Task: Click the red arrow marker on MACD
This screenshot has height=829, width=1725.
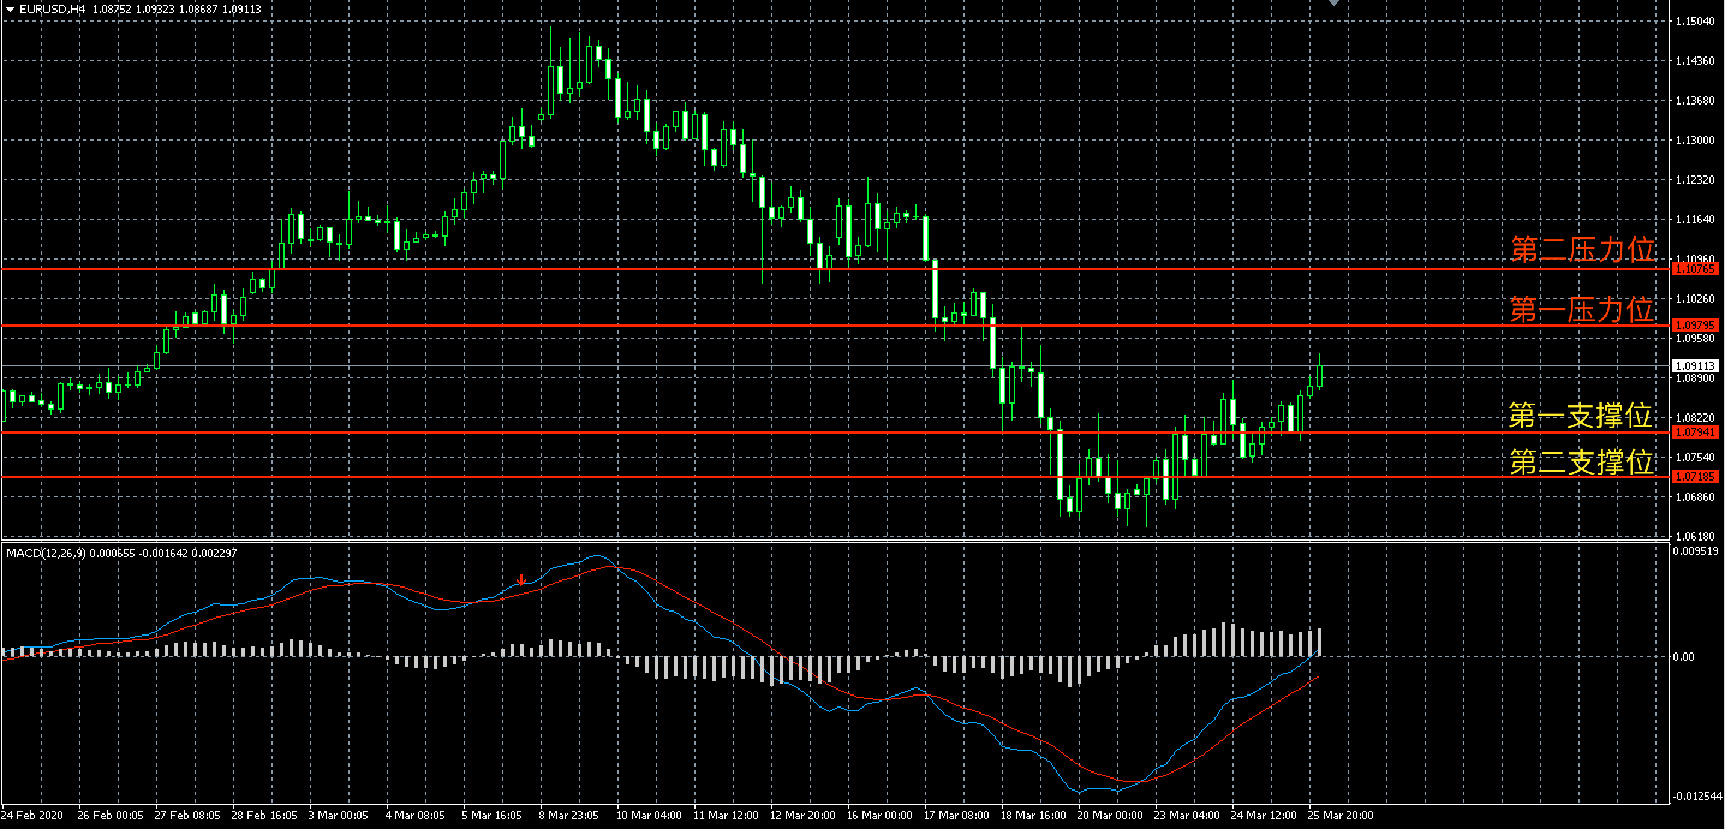Action: (522, 579)
